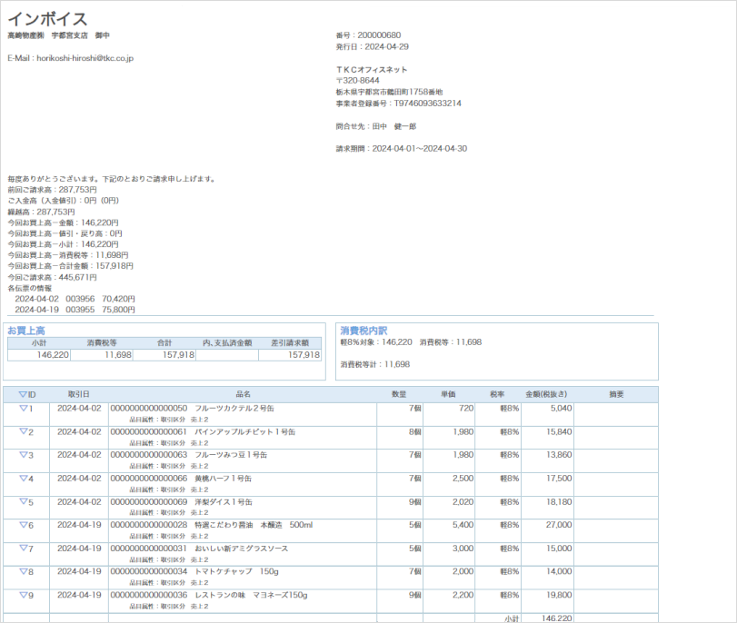Screen dimensions: 737x623
Task: Expand the triangle for row 1
Action: 23,409
